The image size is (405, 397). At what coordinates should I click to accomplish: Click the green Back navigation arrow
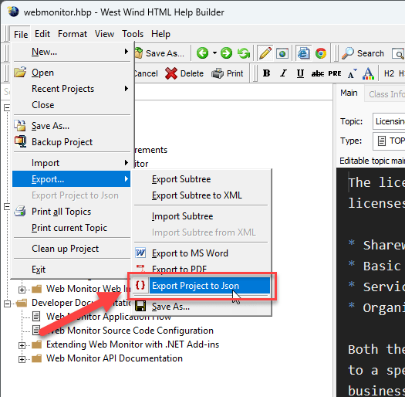click(202, 53)
